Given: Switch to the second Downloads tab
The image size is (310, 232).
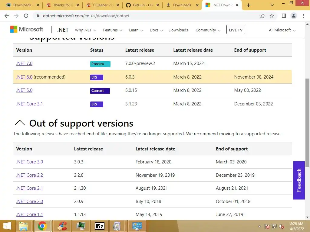Looking at the screenshot, I should (x=182, y=5).
